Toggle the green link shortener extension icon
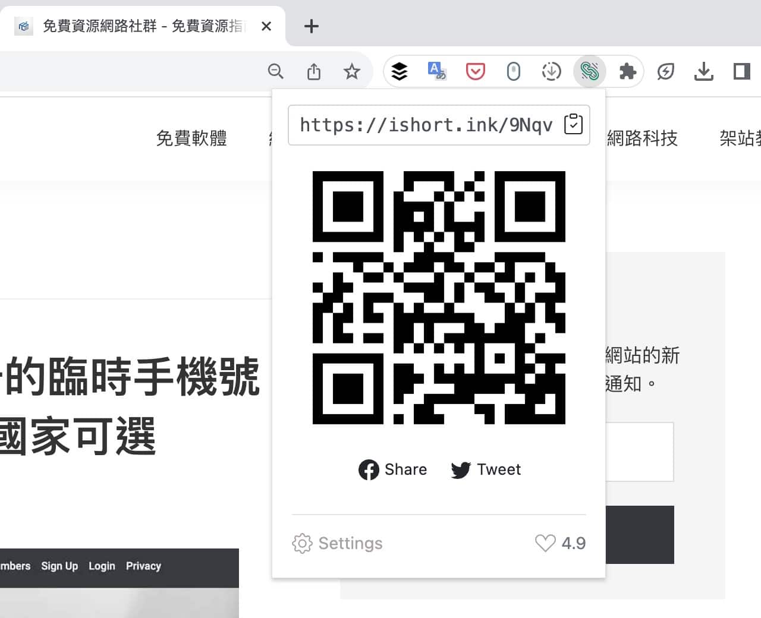Image resolution: width=761 pixels, height=618 pixels. [589, 71]
